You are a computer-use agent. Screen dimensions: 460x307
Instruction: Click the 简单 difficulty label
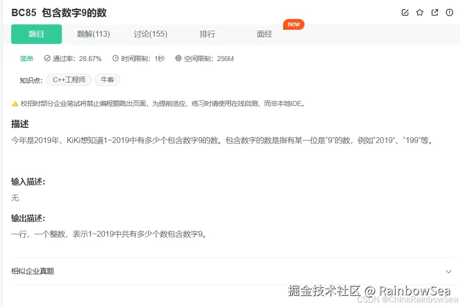click(x=26, y=58)
